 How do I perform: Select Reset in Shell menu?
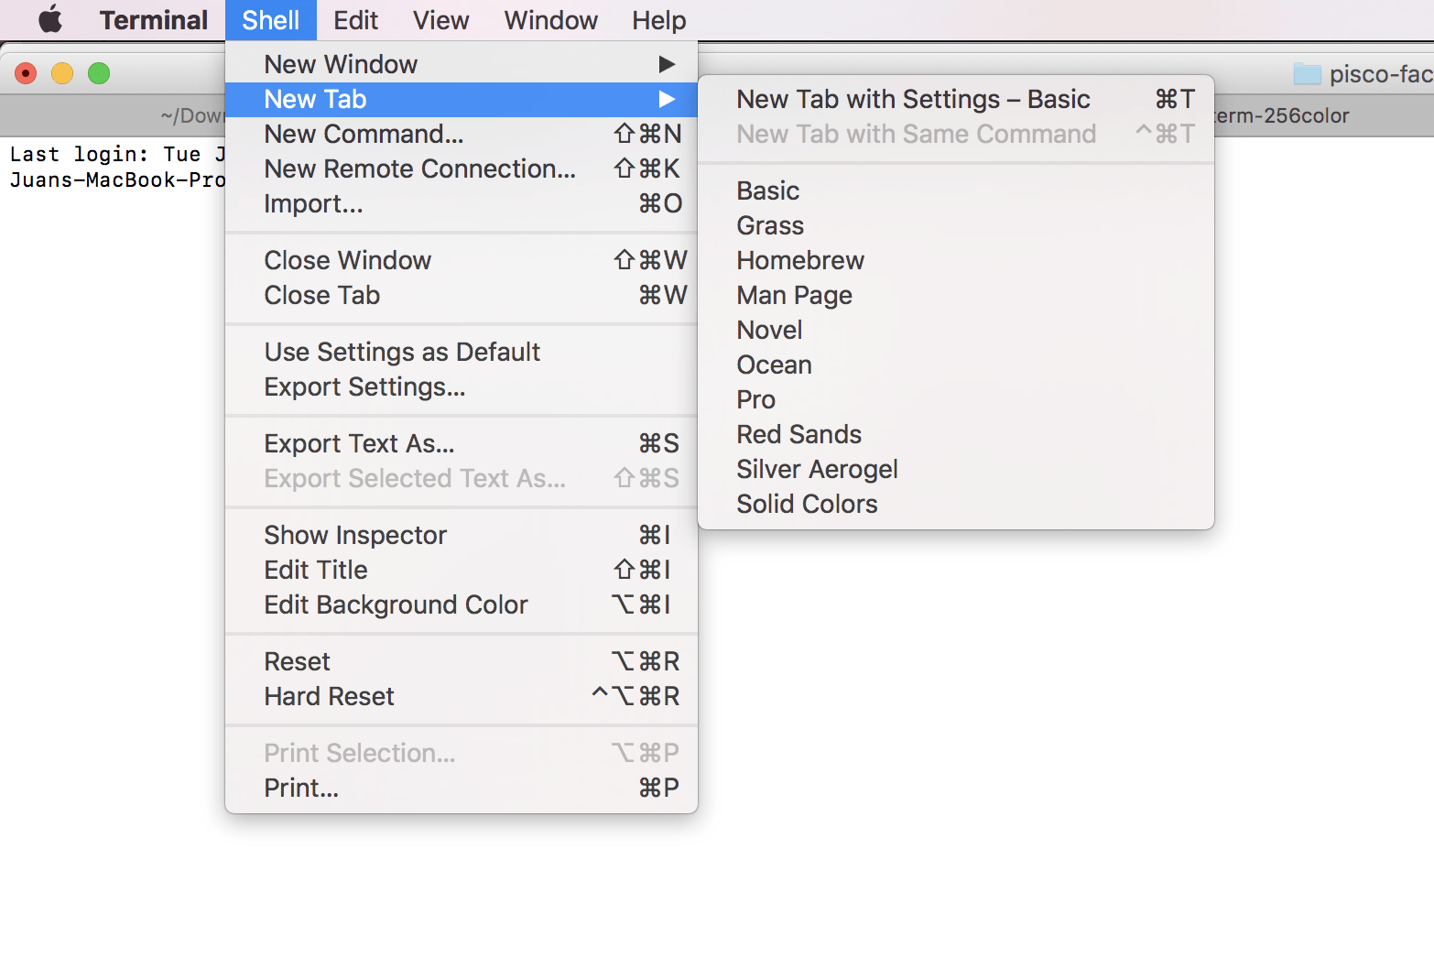tap(462, 661)
